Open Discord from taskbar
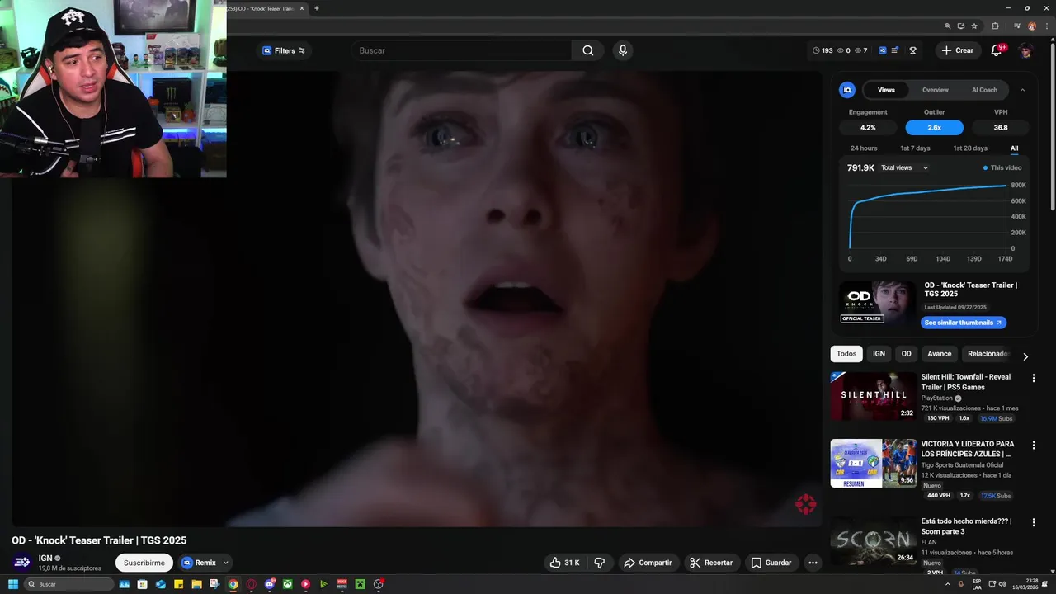The image size is (1056, 594). [x=269, y=584]
